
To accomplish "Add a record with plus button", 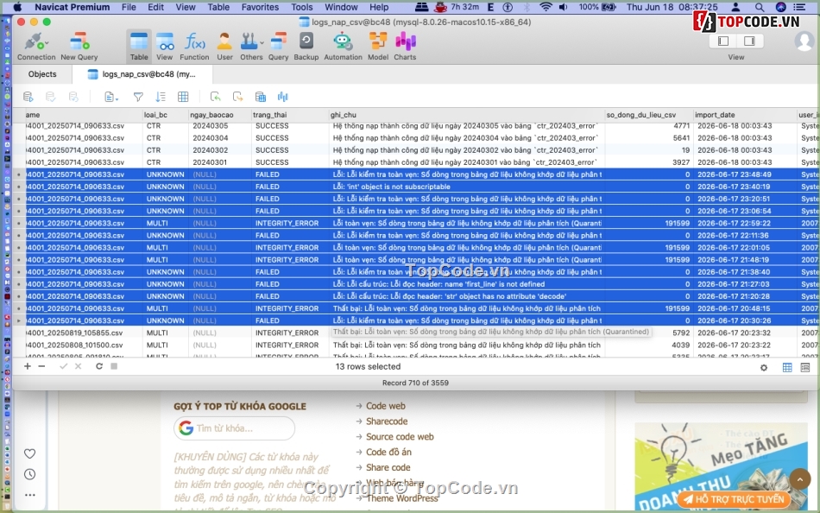I will tap(28, 366).
